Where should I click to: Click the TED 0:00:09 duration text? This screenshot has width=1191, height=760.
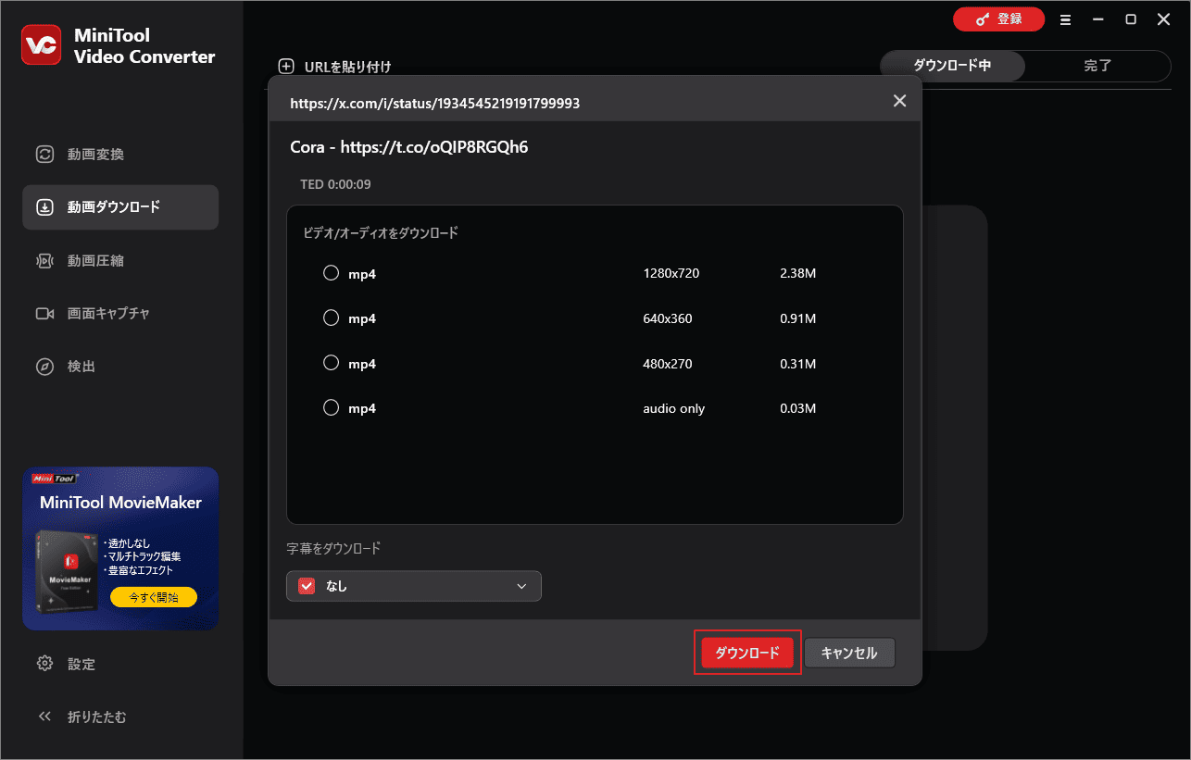tap(335, 184)
